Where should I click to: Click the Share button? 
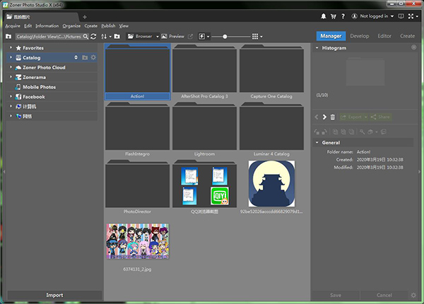click(381, 117)
